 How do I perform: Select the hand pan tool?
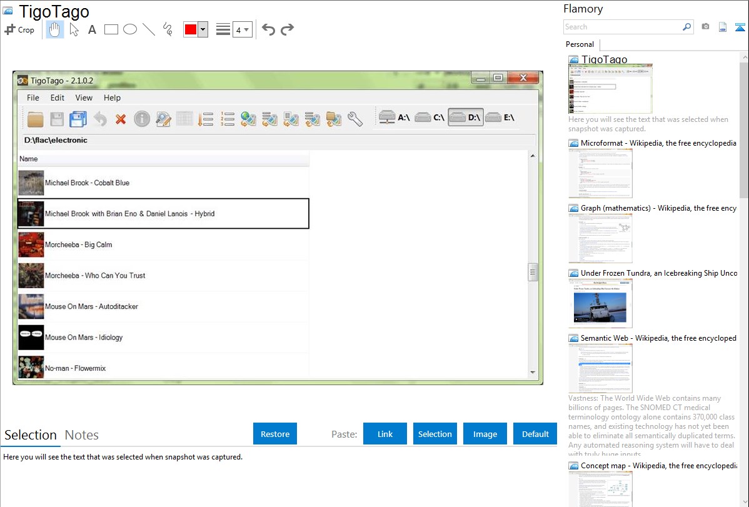click(54, 29)
